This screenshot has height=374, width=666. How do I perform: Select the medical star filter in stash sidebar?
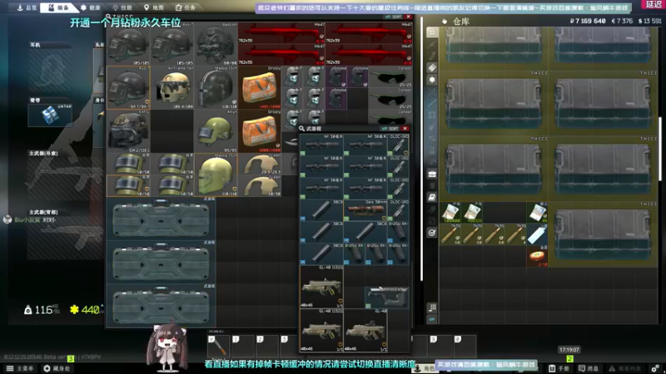432,80
